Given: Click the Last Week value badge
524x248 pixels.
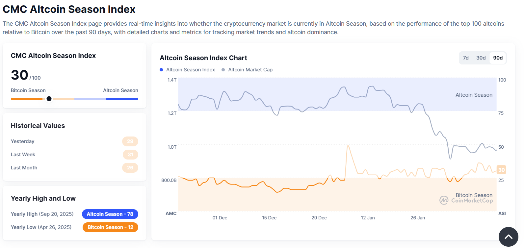Looking at the screenshot, I should [x=130, y=155].
